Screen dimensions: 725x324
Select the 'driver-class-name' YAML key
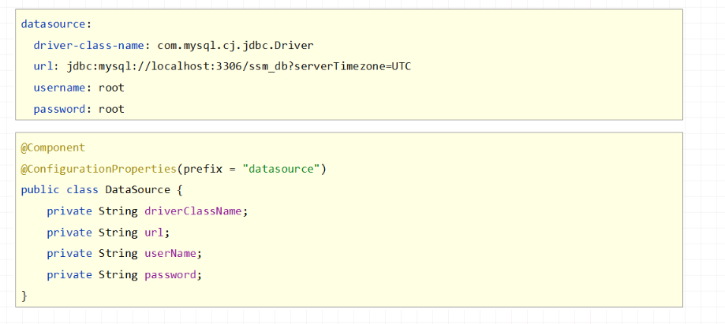(89, 45)
